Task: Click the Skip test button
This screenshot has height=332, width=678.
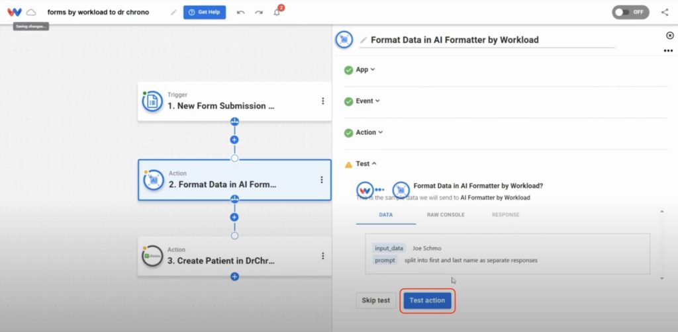Action: coord(376,300)
